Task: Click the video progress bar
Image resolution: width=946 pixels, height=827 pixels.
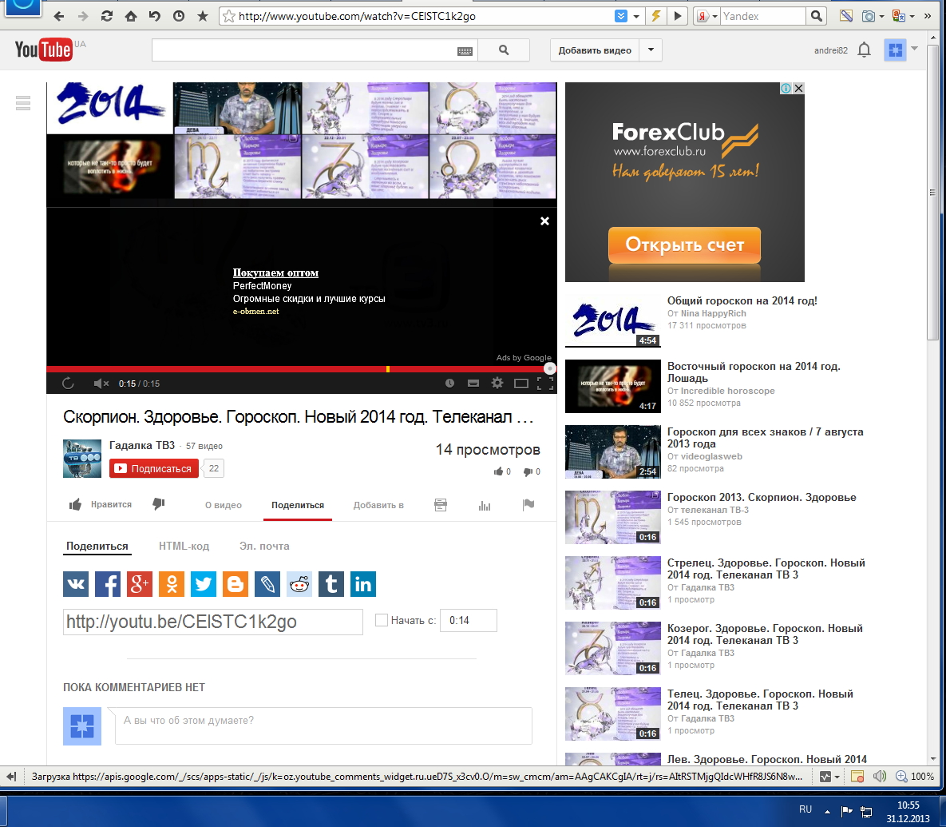Action: pyautogui.click(x=302, y=369)
